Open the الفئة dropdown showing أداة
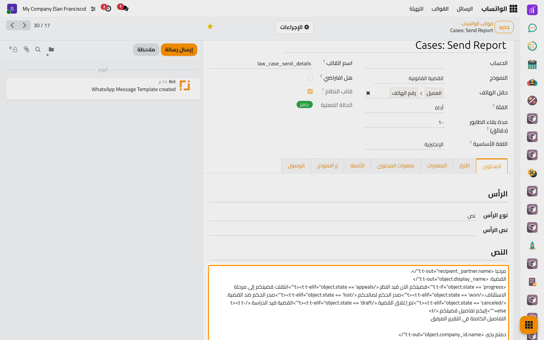544x340 pixels. coord(405,108)
